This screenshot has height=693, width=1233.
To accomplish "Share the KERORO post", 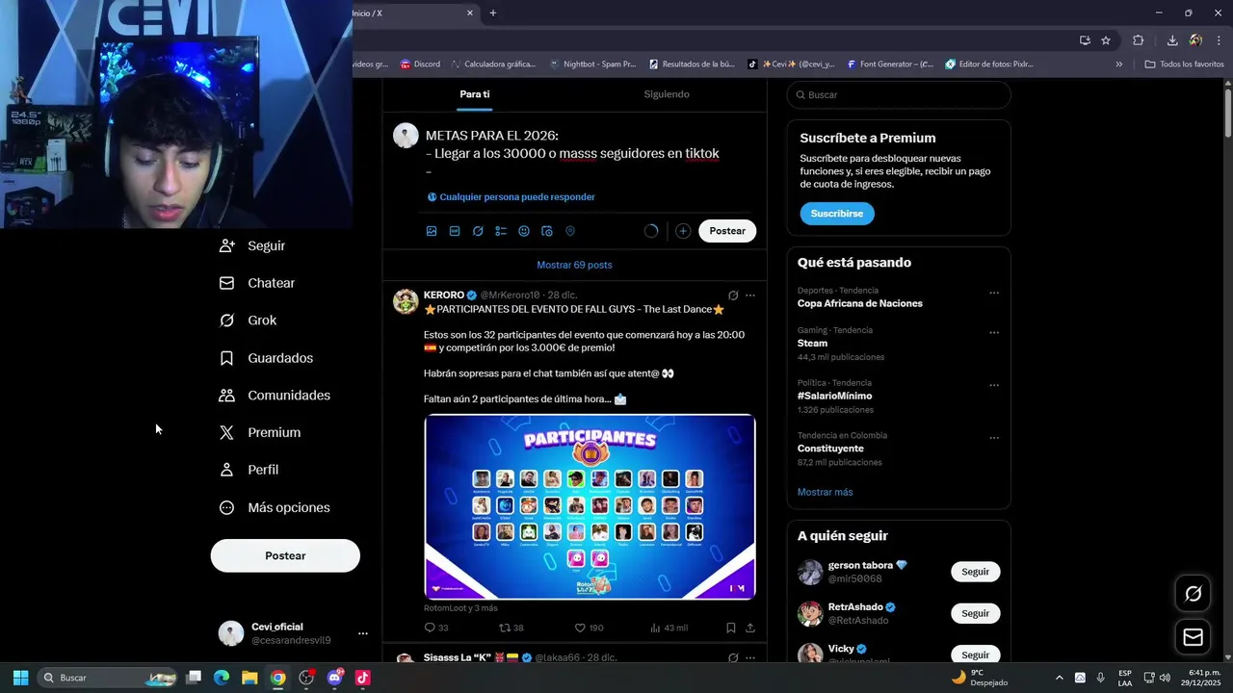I will coord(750,628).
